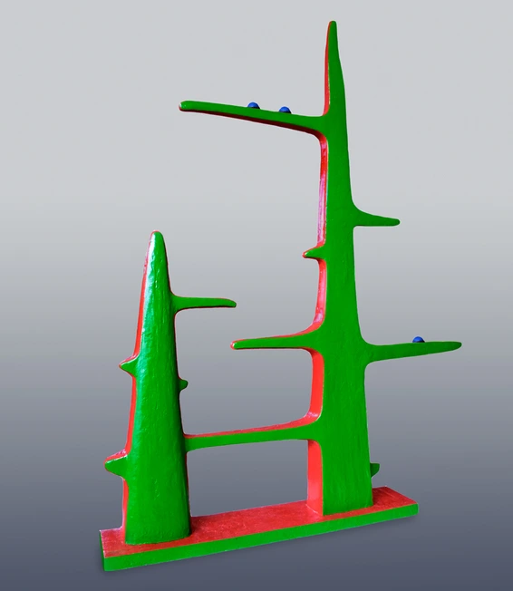Select the upper left thorn on short cone
The height and width of the screenshot is (591, 513).
[130, 365]
